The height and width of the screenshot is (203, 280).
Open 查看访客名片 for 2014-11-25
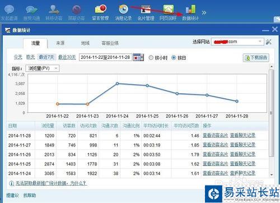point(216,164)
